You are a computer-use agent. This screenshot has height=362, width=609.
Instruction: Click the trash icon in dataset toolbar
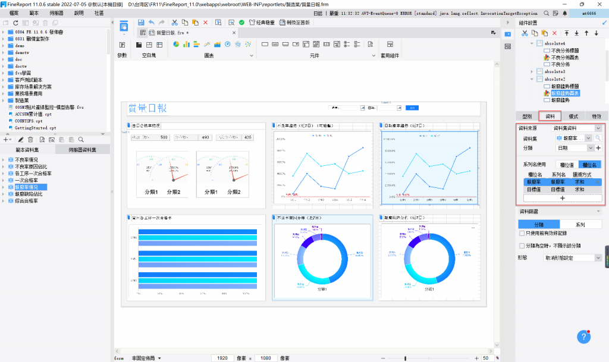point(31,140)
